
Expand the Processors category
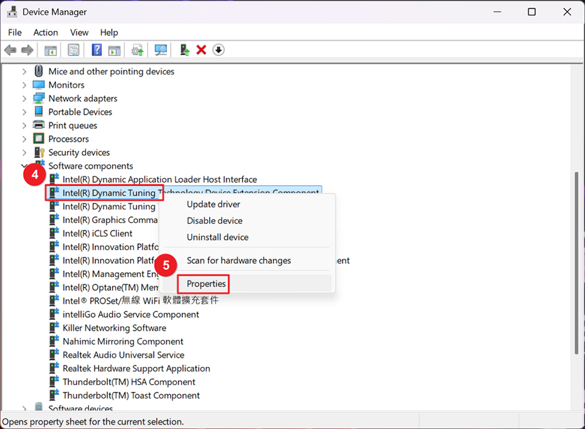24,139
